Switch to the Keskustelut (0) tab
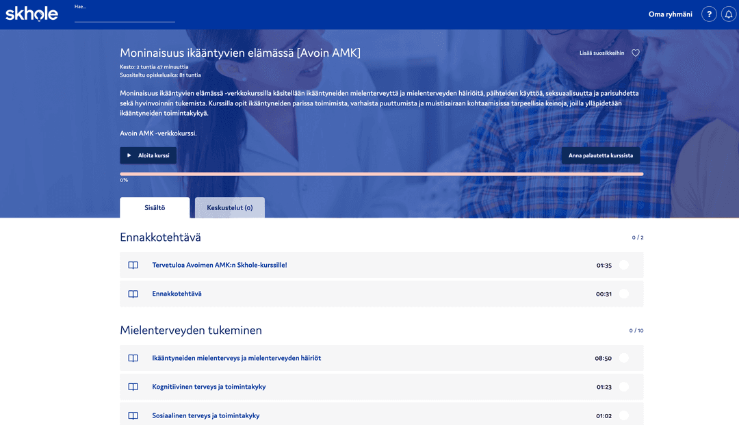Image resolution: width=739 pixels, height=425 pixels. 230,208
